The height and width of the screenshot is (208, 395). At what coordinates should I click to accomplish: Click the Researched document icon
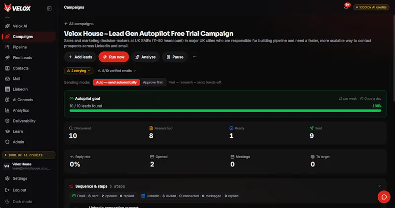coord(151,128)
